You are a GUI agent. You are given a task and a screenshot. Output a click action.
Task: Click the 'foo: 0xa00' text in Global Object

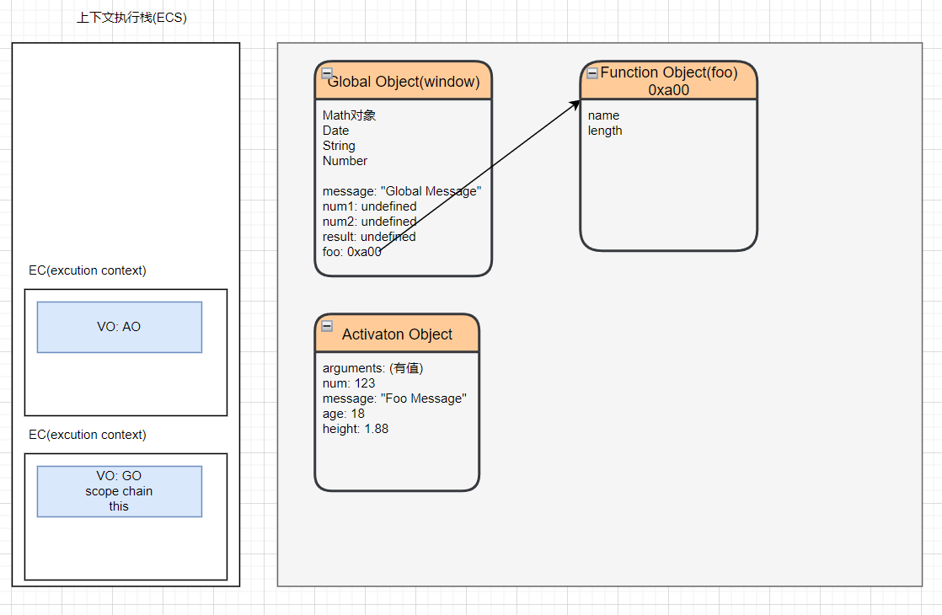click(351, 252)
